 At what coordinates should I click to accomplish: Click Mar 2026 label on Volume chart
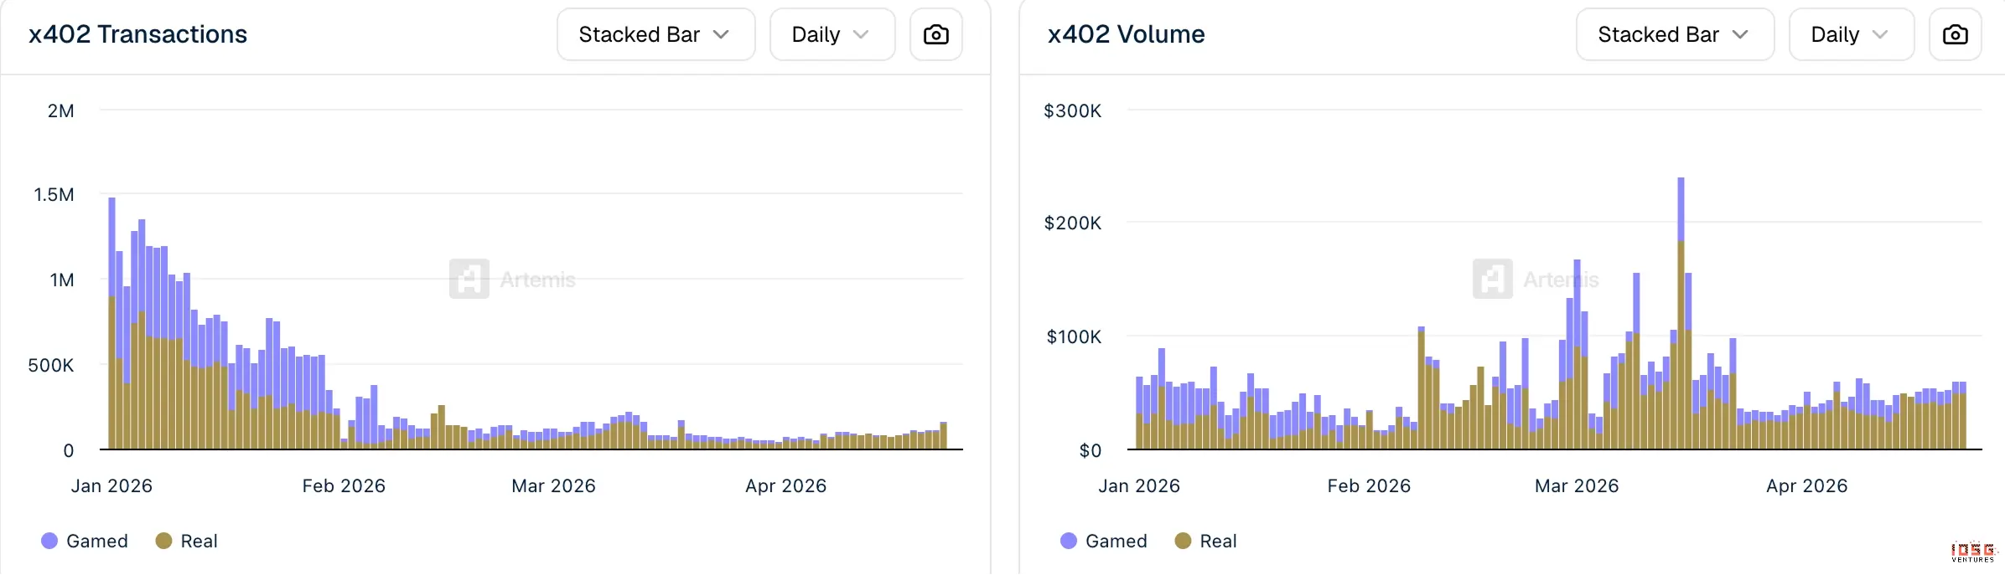tap(1577, 485)
